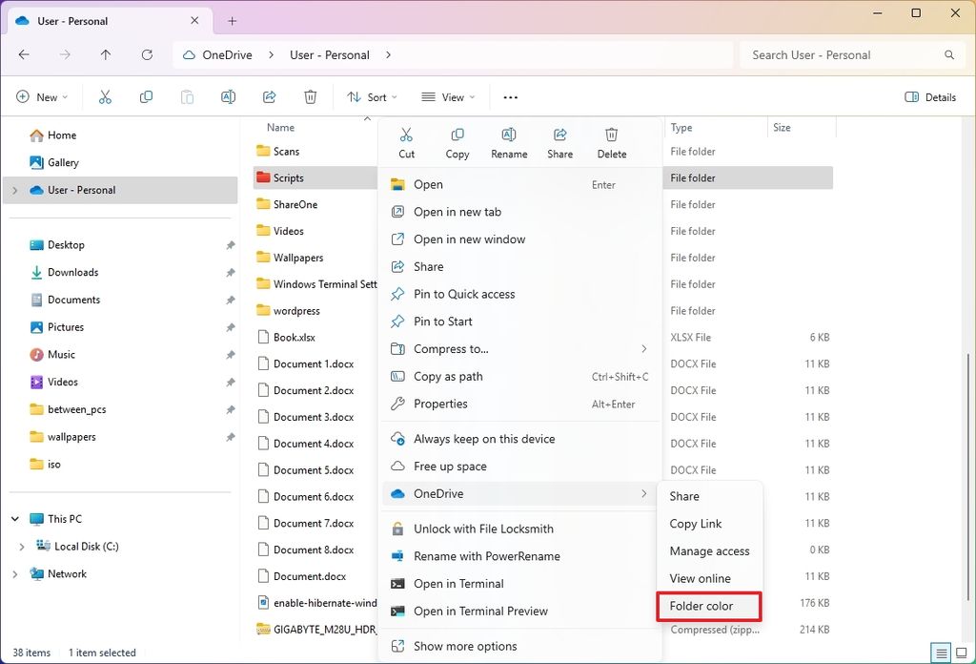
Task: Click the OneDrive cloud icon in the address bar
Action: tap(189, 55)
